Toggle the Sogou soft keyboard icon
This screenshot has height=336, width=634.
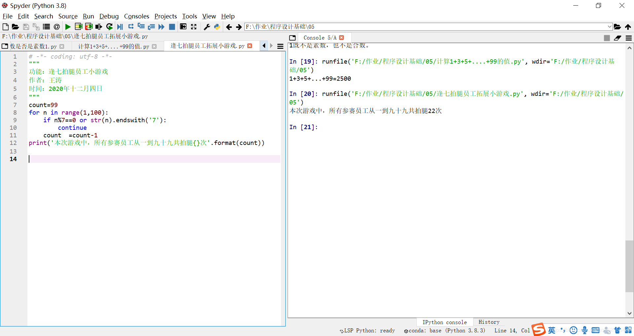(x=595, y=330)
